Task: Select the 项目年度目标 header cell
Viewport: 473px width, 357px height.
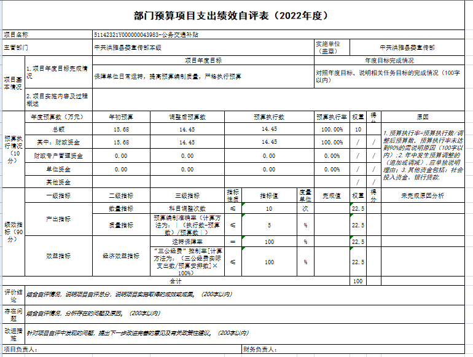Action: [x=203, y=60]
